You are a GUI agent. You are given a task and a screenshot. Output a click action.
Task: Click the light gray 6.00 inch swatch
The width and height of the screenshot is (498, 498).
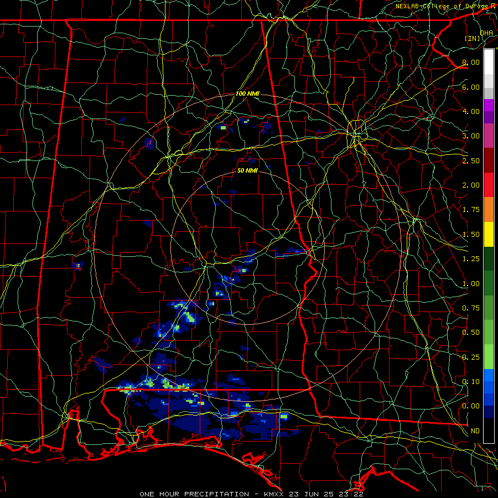489,81
